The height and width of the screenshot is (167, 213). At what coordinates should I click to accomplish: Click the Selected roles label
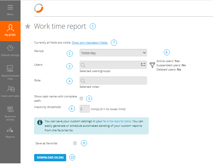pyautogui.click(x=89, y=87)
